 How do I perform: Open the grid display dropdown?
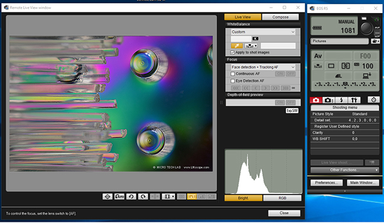(168, 196)
